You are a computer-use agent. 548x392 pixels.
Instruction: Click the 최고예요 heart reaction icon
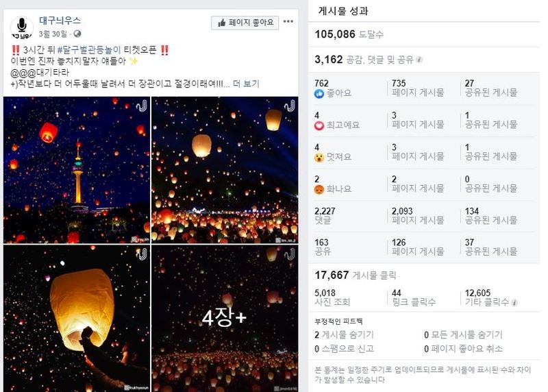coord(319,125)
